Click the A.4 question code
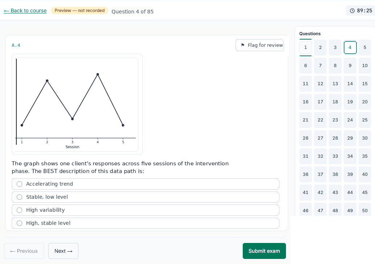 click(16, 45)
